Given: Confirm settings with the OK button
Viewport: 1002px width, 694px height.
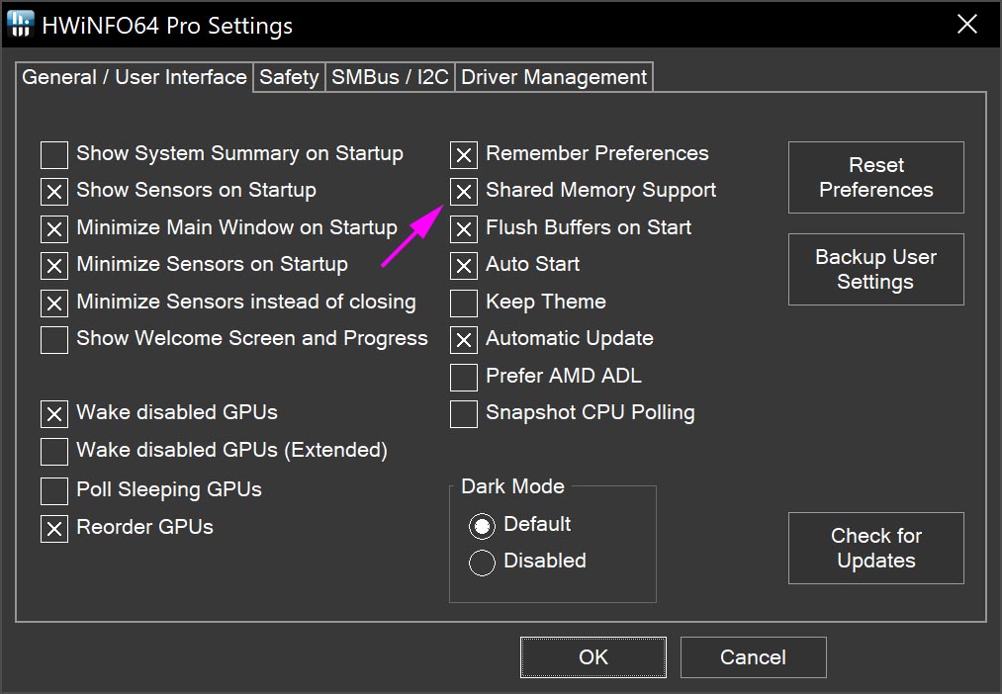Looking at the screenshot, I should tap(593, 657).
